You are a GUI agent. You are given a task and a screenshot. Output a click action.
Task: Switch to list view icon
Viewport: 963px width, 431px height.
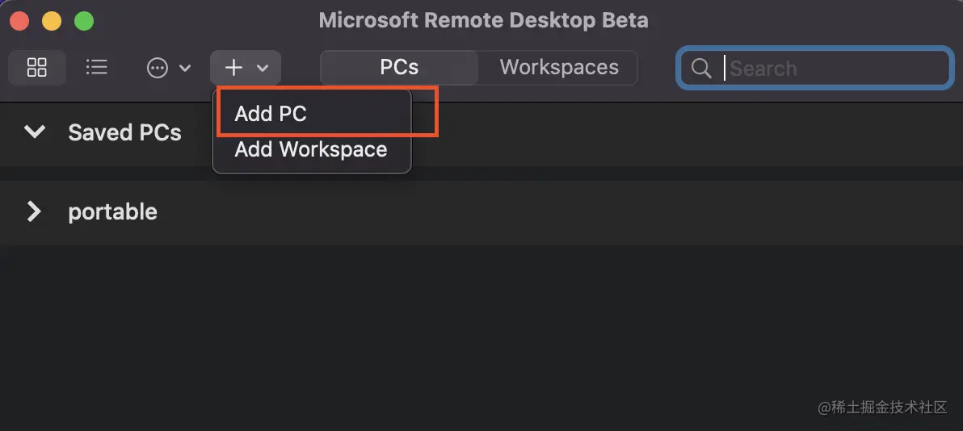(x=96, y=68)
